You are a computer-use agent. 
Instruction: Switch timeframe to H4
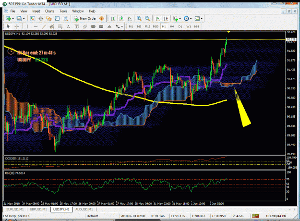172,26
